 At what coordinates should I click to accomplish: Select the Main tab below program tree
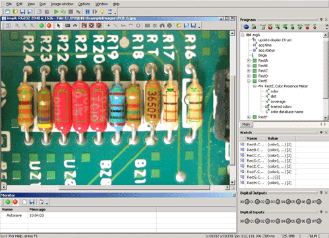click(246, 124)
